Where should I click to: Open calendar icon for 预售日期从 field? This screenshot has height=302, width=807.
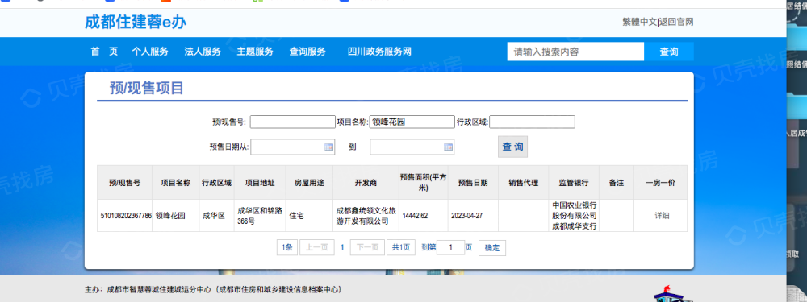pyautogui.click(x=329, y=147)
